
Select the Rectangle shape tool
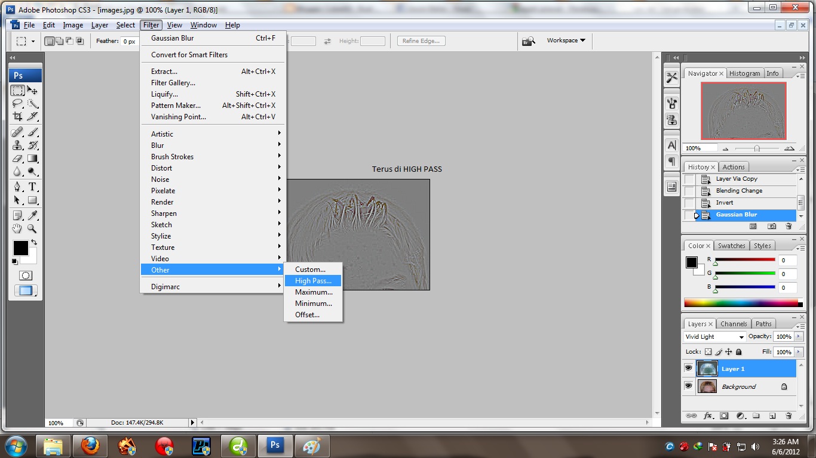33,200
